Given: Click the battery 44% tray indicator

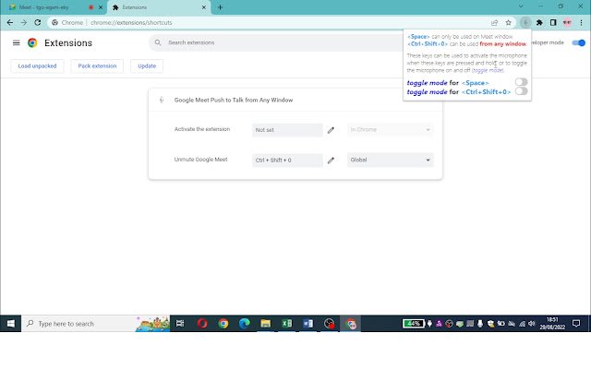Looking at the screenshot, I should tap(414, 324).
